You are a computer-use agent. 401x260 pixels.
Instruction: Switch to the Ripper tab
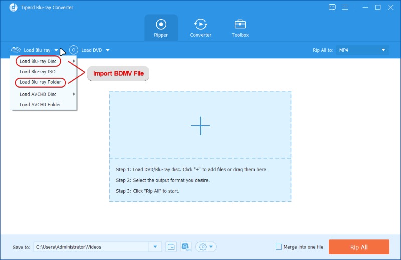[161, 28]
